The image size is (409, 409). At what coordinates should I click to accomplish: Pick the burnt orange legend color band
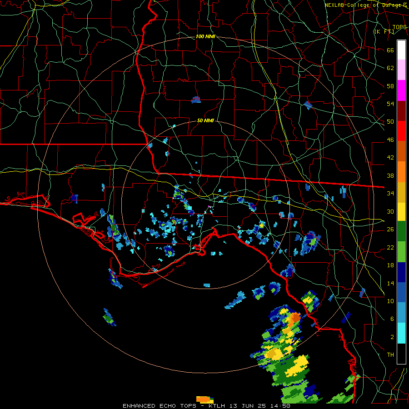[x=401, y=151]
